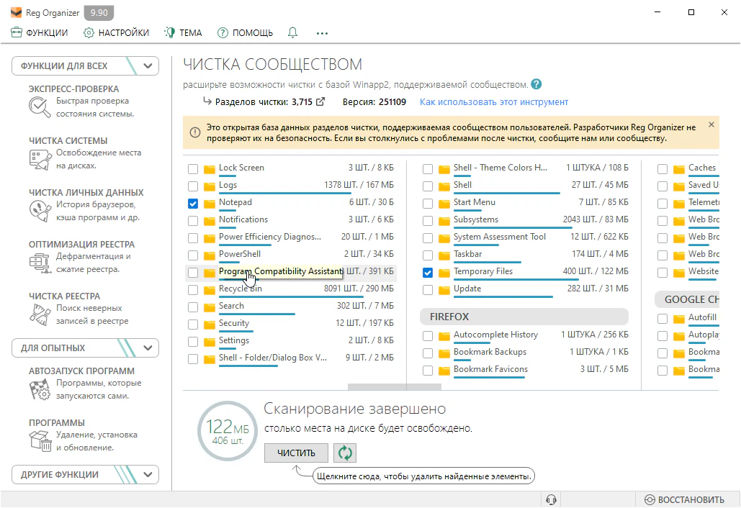The width and height of the screenshot is (741, 508).
Task: Click the green refresh rescan icon
Action: pyautogui.click(x=346, y=453)
